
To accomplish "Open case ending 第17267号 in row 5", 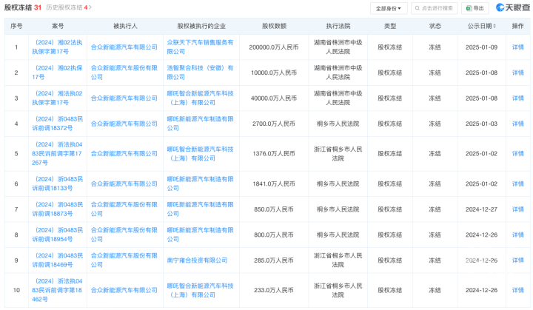I will [x=58, y=154].
